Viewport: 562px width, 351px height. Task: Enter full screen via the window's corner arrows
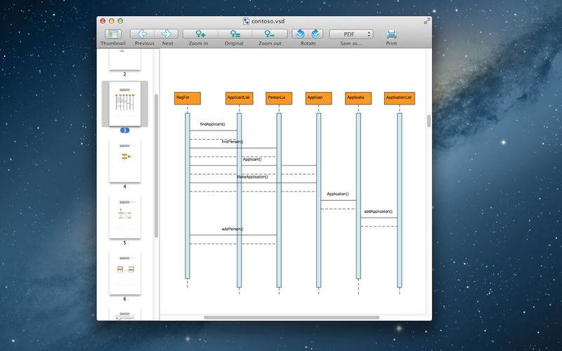pos(426,21)
